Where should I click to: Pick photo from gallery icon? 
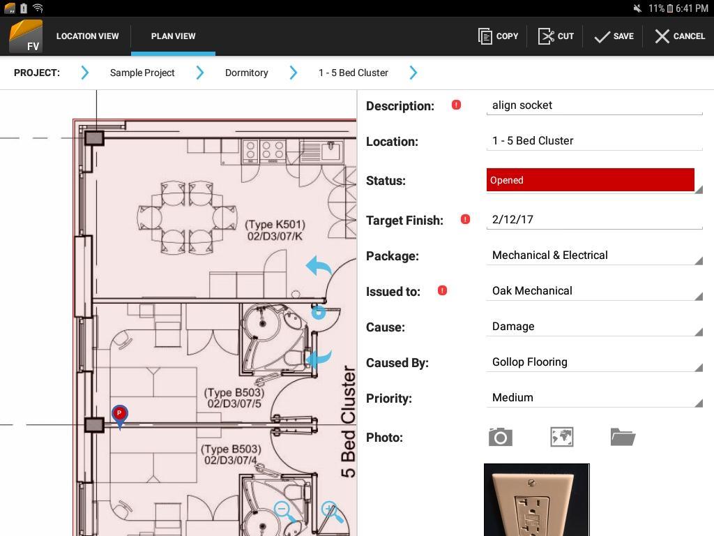[561, 437]
